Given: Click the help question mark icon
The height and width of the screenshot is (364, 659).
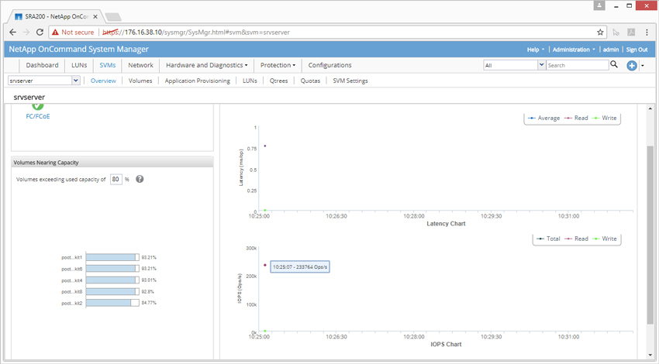Looking at the screenshot, I should coord(140,179).
